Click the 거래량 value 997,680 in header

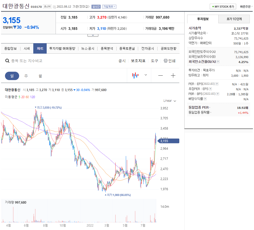pos(163,17)
